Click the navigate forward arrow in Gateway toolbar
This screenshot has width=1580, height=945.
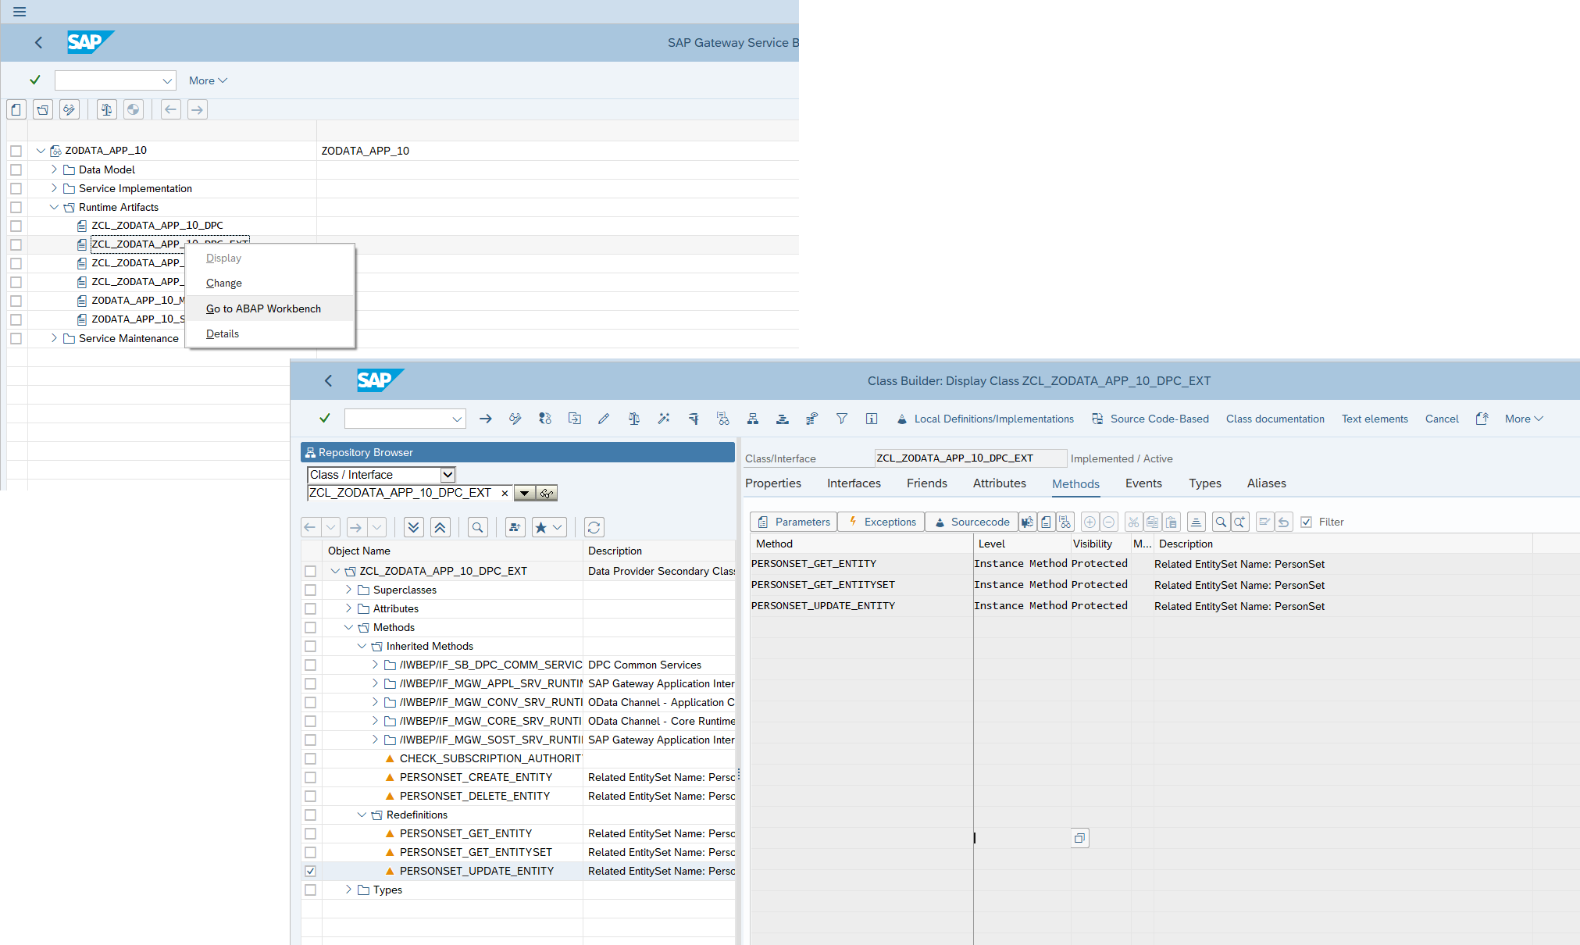[198, 109]
